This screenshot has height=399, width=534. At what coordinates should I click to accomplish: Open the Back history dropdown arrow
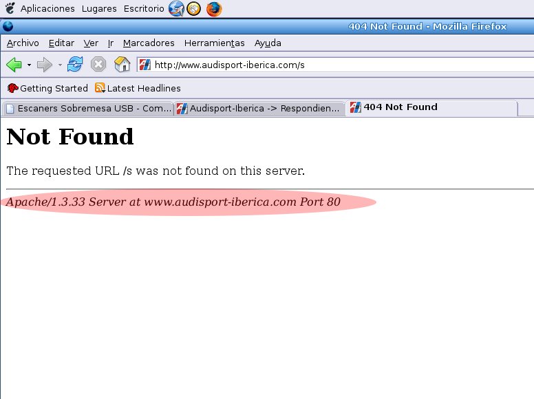[x=30, y=65]
